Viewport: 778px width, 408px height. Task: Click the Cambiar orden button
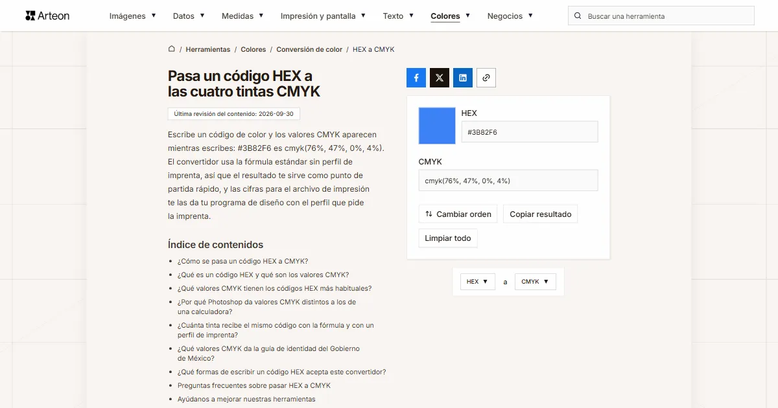[458, 214]
